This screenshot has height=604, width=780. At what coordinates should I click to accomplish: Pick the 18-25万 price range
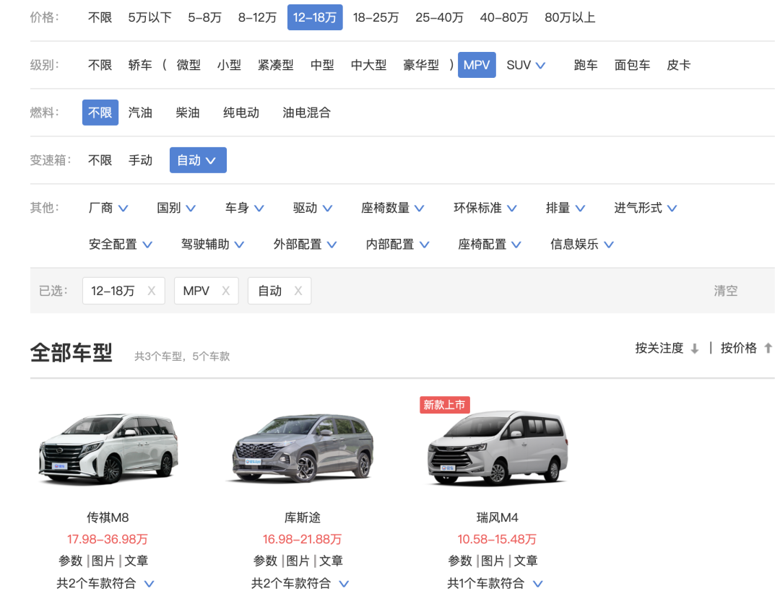(376, 17)
